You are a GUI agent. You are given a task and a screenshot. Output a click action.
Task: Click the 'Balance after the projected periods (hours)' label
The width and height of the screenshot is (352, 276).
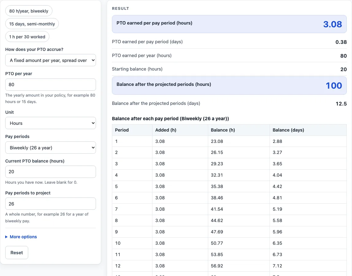(164, 84)
